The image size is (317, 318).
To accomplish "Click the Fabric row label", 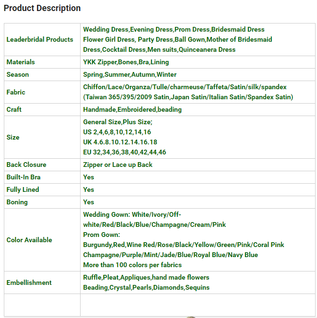I will pyautogui.click(x=16, y=92).
